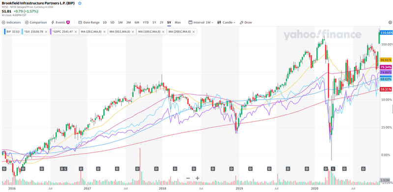Click the yellow 86.01% axis label
Screen dimensions: 393x192
point(386,60)
